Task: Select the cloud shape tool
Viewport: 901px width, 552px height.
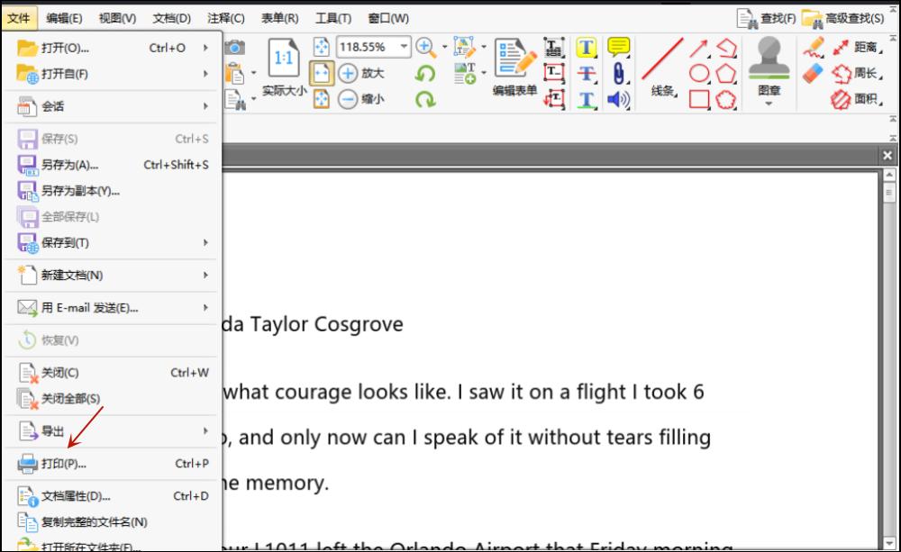Action: 725,99
